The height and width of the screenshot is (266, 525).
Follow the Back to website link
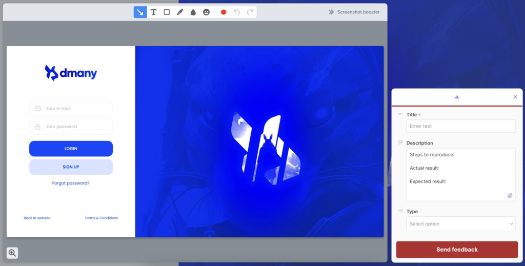[x=37, y=218]
